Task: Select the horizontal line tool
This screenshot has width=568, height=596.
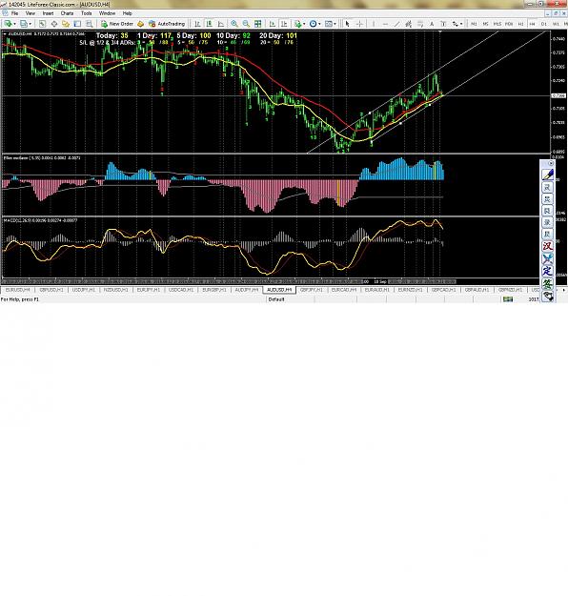Action: (385, 24)
